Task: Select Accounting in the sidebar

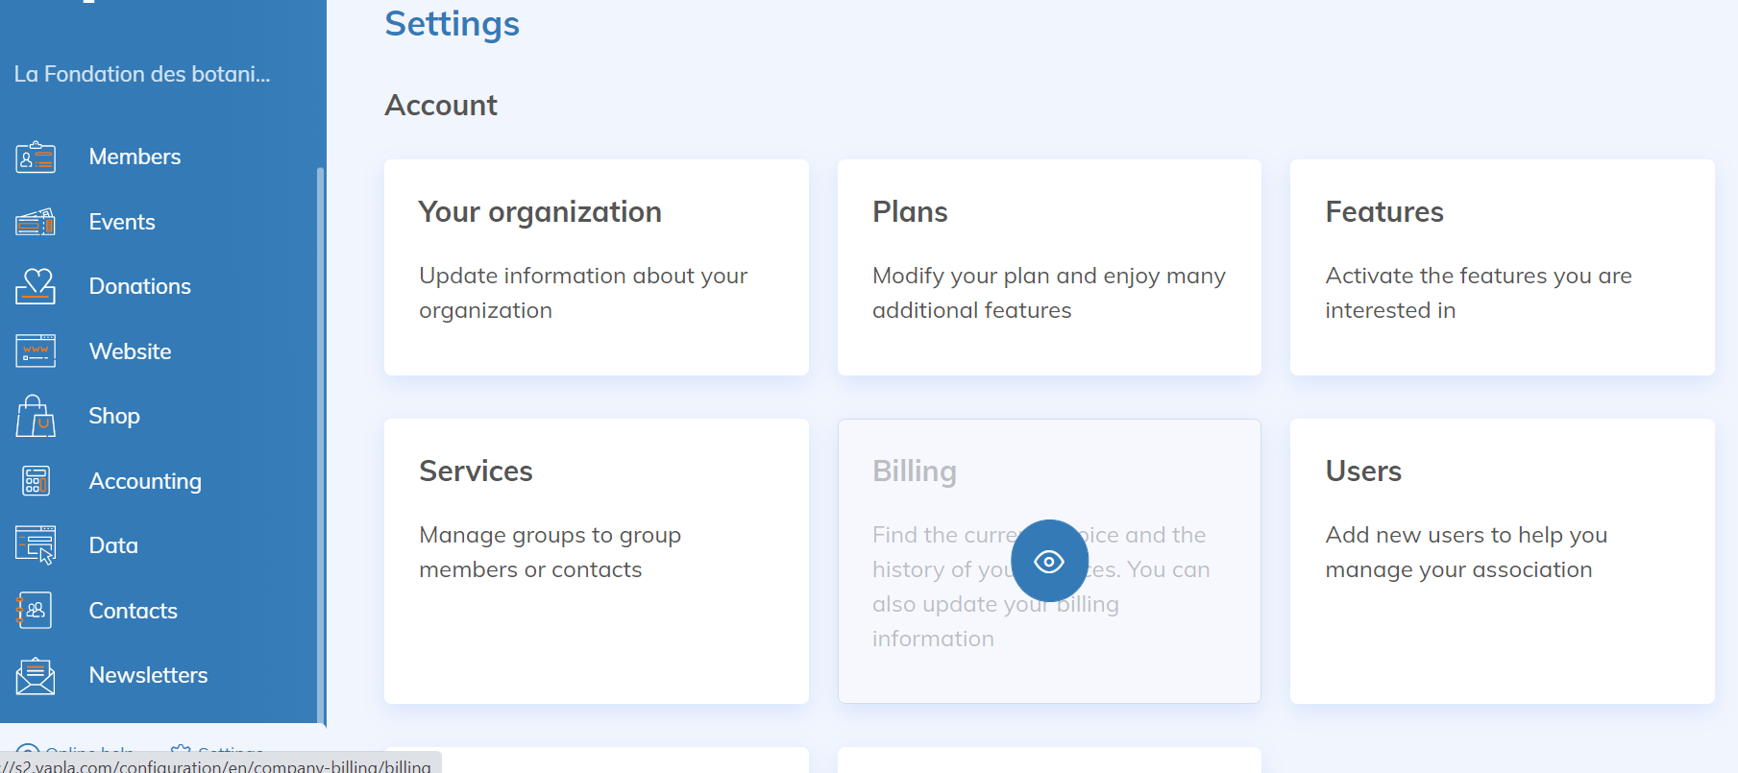Action: [x=145, y=481]
